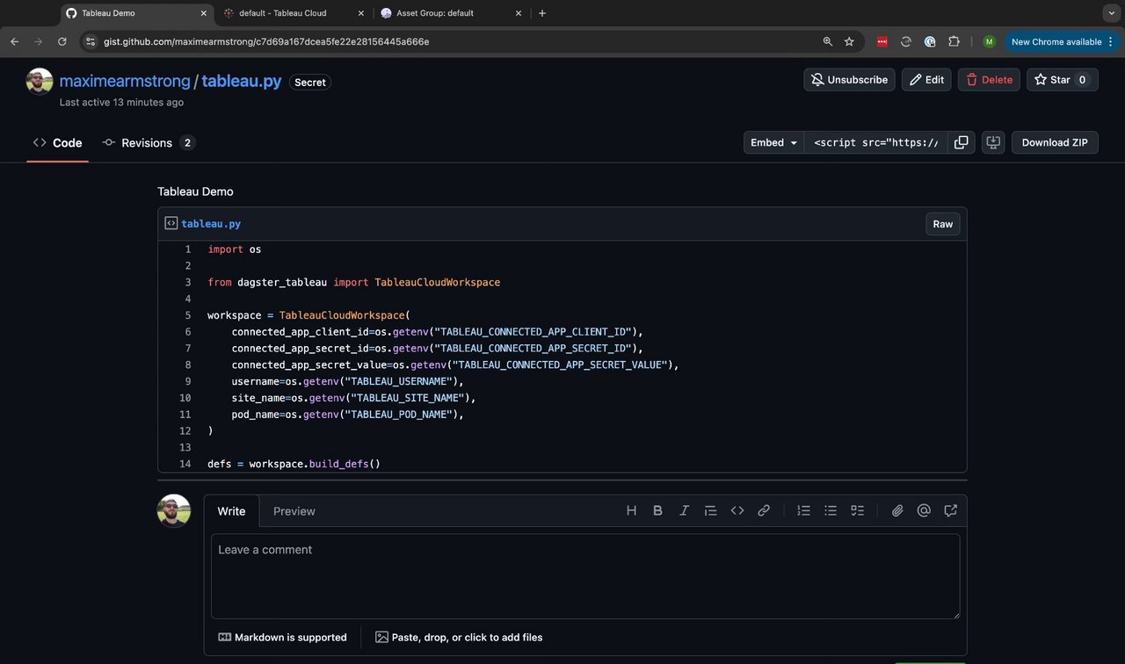
Task: Click the blue circular extension icon
Action: (x=930, y=41)
